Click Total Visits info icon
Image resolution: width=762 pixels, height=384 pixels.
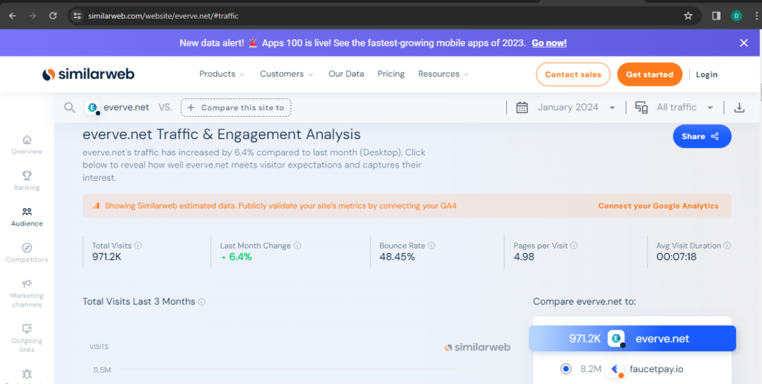[138, 246]
